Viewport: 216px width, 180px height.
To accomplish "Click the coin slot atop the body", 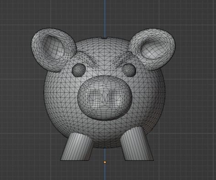I will click(105, 37).
